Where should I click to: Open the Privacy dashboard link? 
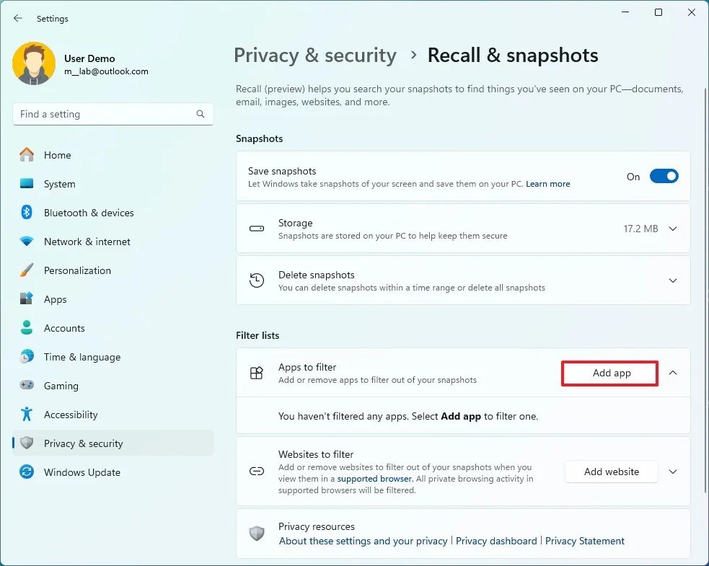[x=496, y=540]
